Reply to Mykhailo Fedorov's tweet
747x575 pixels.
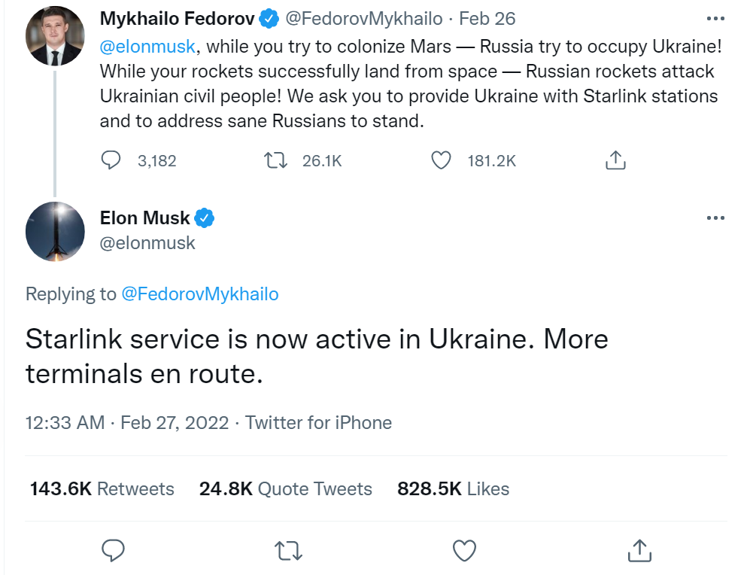point(111,160)
